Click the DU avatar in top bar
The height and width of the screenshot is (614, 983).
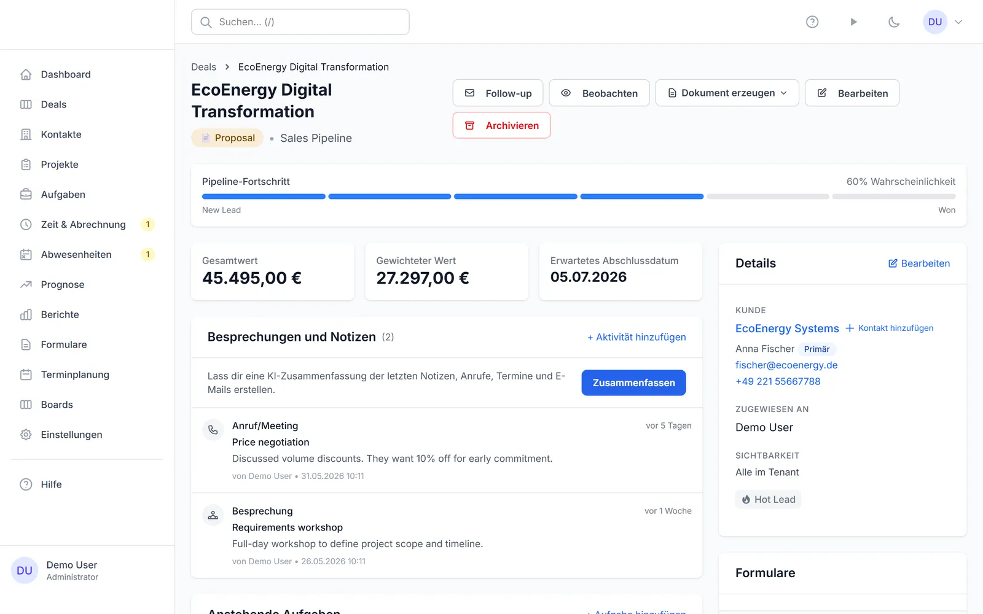(x=935, y=22)
